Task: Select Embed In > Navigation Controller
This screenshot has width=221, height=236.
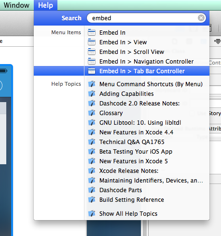Action: 147,62
